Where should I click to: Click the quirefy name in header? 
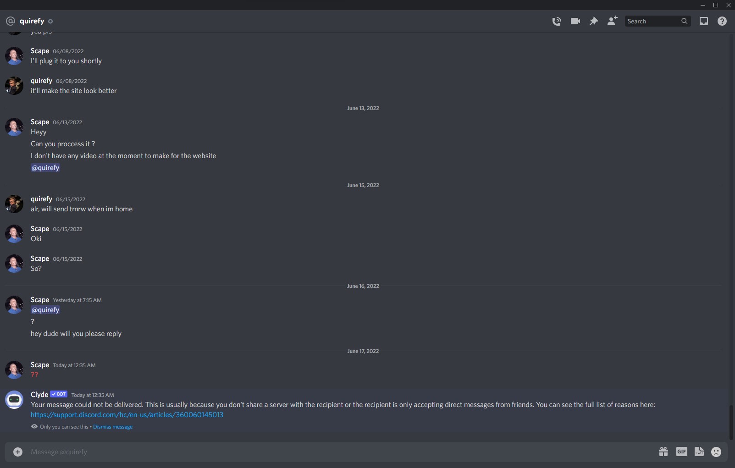pos(32,21)
